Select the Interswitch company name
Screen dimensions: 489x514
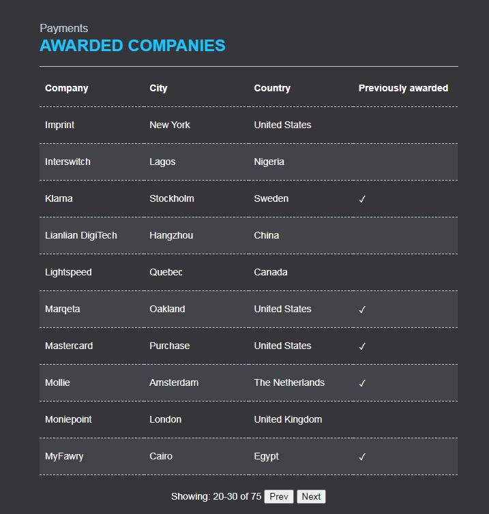pos(68,162)
